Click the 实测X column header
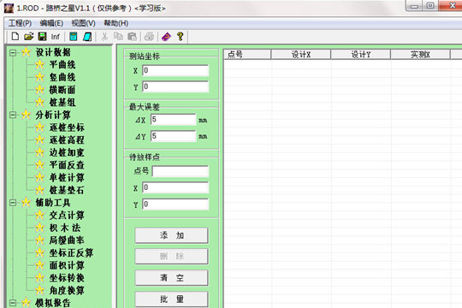The height and width of the screenshot is (308, 462). tap(420, 55)
